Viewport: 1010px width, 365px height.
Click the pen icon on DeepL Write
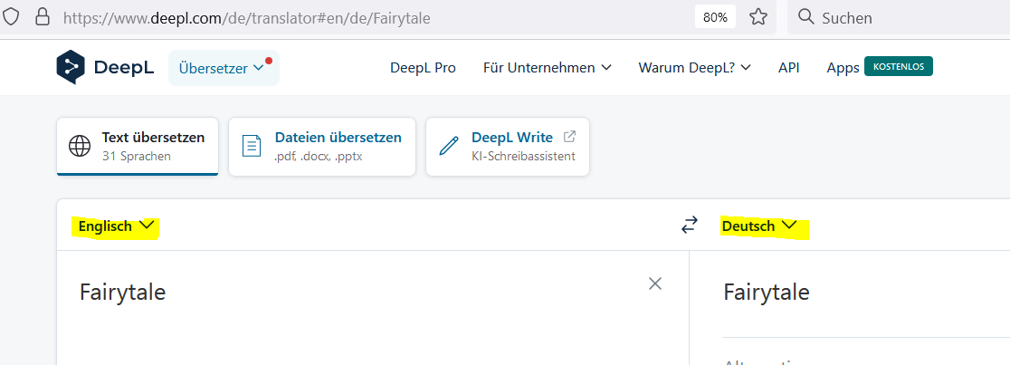tap(448, 146)
